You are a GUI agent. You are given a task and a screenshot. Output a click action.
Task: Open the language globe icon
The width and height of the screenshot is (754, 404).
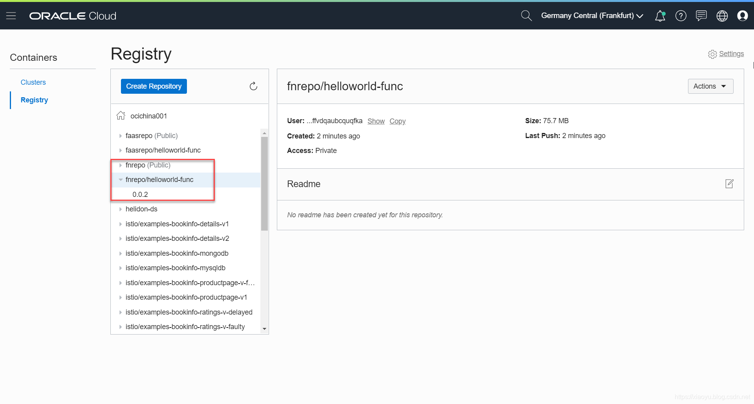coord(722,16)
